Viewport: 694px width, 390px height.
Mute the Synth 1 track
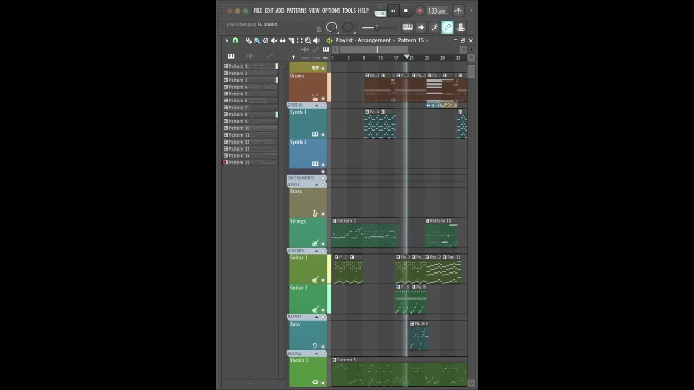323,134
